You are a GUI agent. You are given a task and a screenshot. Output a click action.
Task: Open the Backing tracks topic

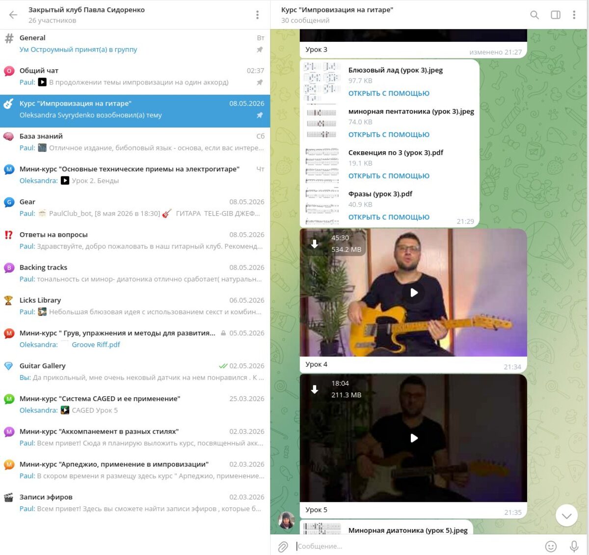coord(135,274)
